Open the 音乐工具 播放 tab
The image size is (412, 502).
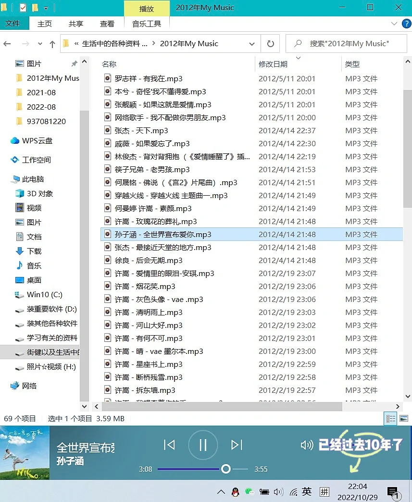[x=147, y=8]
